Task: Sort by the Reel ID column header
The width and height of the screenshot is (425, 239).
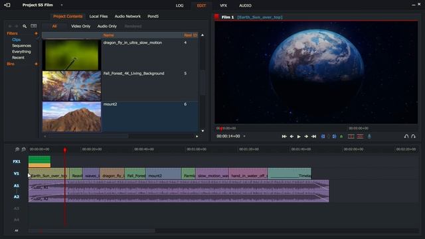Action: [191, 35]
